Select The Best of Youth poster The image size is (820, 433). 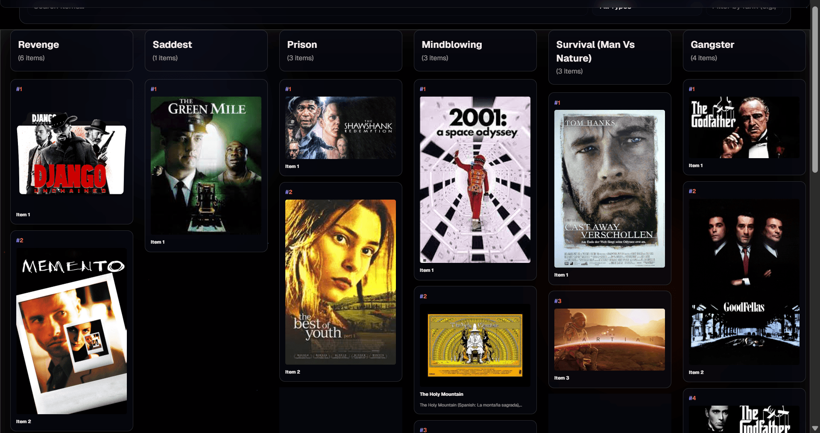click(x=340, y=282)
